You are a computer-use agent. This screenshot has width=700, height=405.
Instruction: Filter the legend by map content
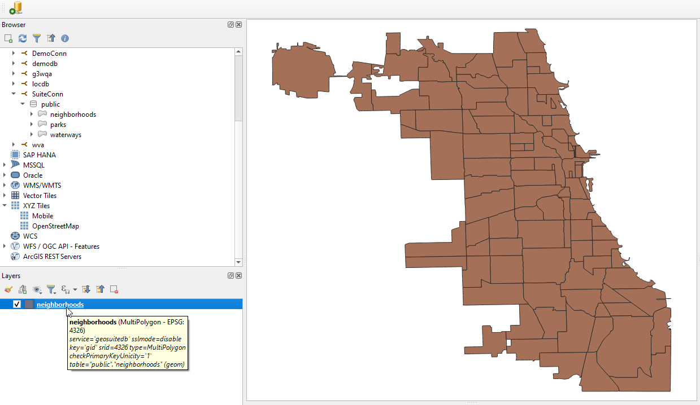pyautogui.click(x=51, y=289)
